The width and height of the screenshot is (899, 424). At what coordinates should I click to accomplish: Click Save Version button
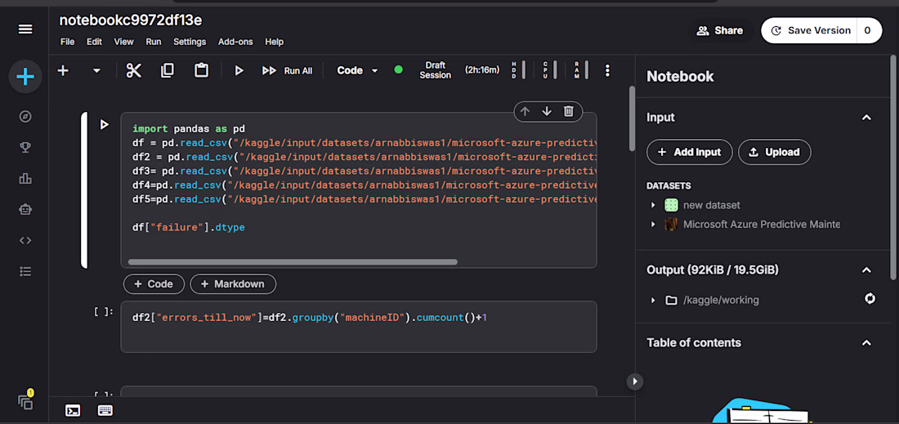pos(810,30)
